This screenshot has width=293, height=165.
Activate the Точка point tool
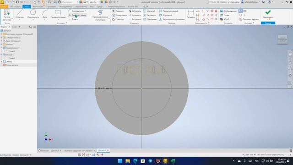coord(73,19)
